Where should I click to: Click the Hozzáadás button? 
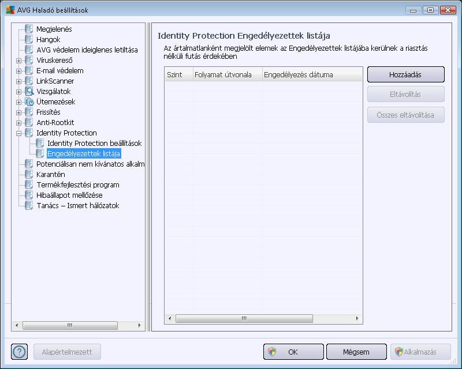406,74
